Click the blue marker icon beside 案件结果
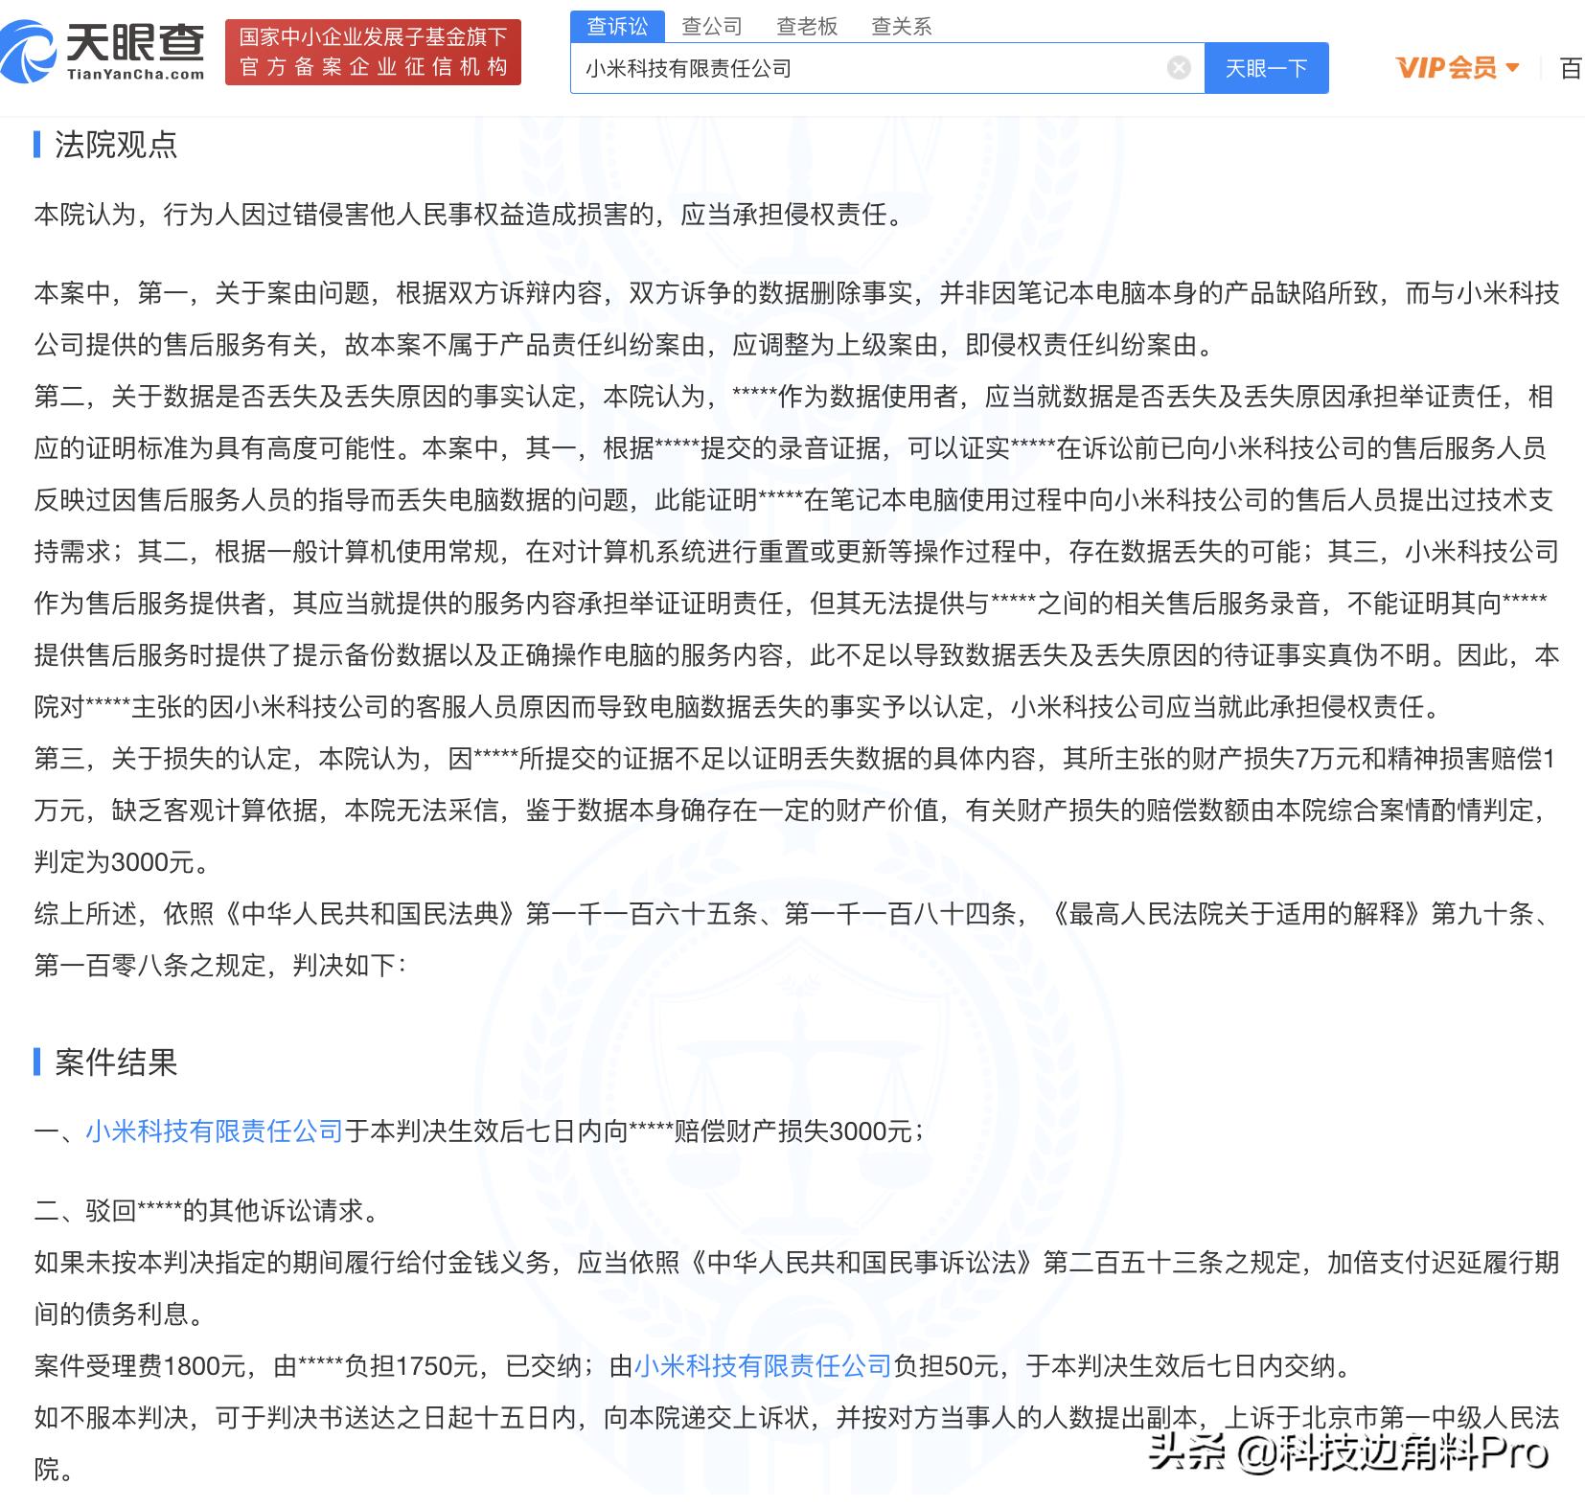The width and height of the screenshot is (1585, 1508). point(38,1062)
